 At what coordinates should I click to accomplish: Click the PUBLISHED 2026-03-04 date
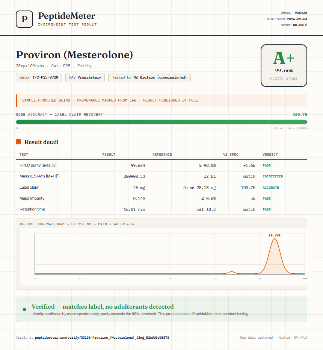pos(287,19)
